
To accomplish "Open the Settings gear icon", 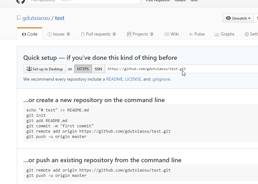I will [247, 34].
